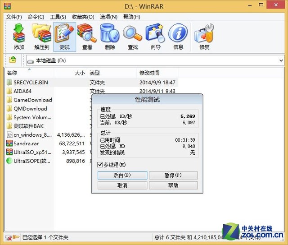Click the UltraISO_xp51 archive icon
This screenshot has height=245, width=288.
coord(9,152)
